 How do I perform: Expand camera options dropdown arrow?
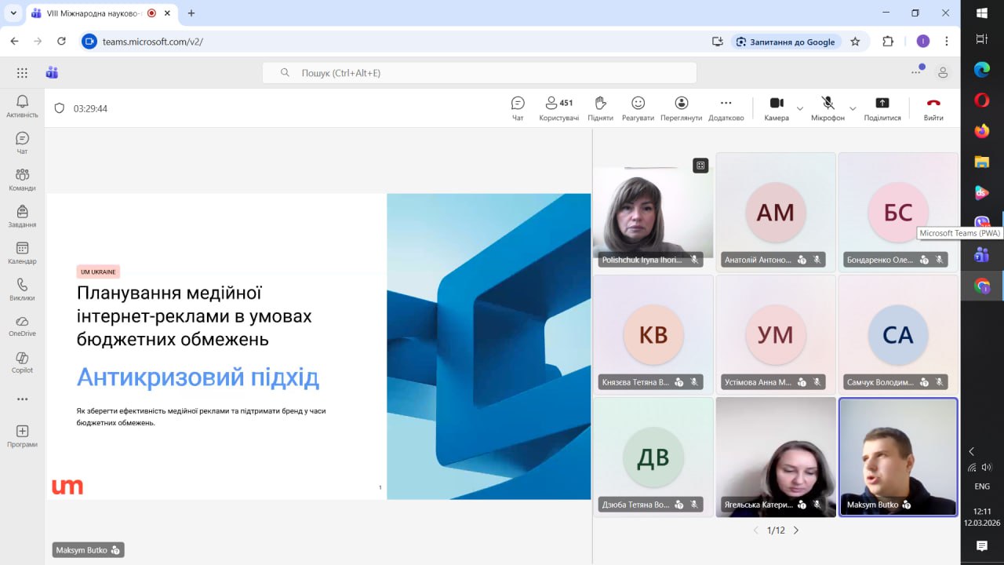click(800, 108)
